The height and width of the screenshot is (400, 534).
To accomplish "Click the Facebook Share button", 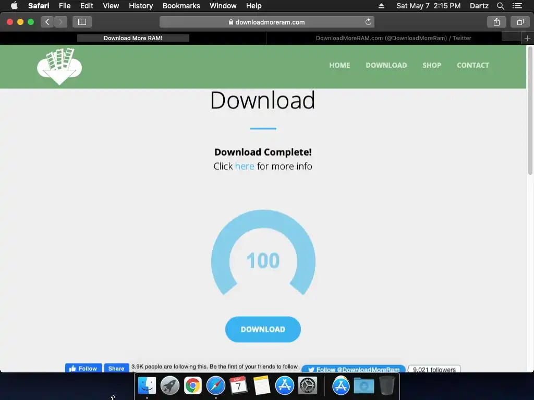I will (116, 368).
